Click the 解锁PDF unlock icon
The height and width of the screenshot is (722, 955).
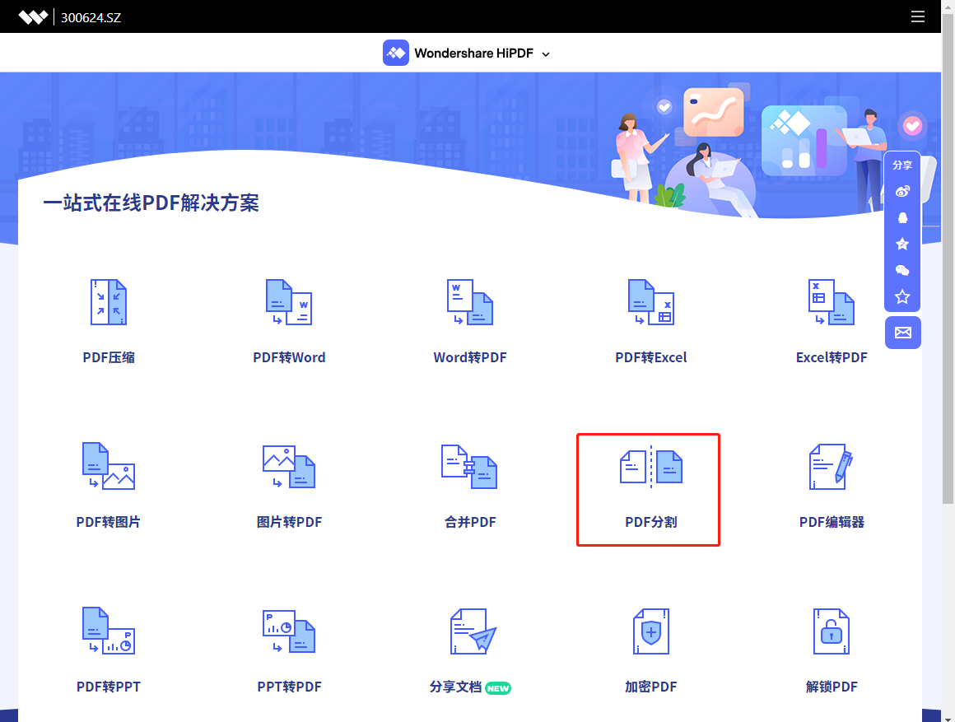point(832,631)
